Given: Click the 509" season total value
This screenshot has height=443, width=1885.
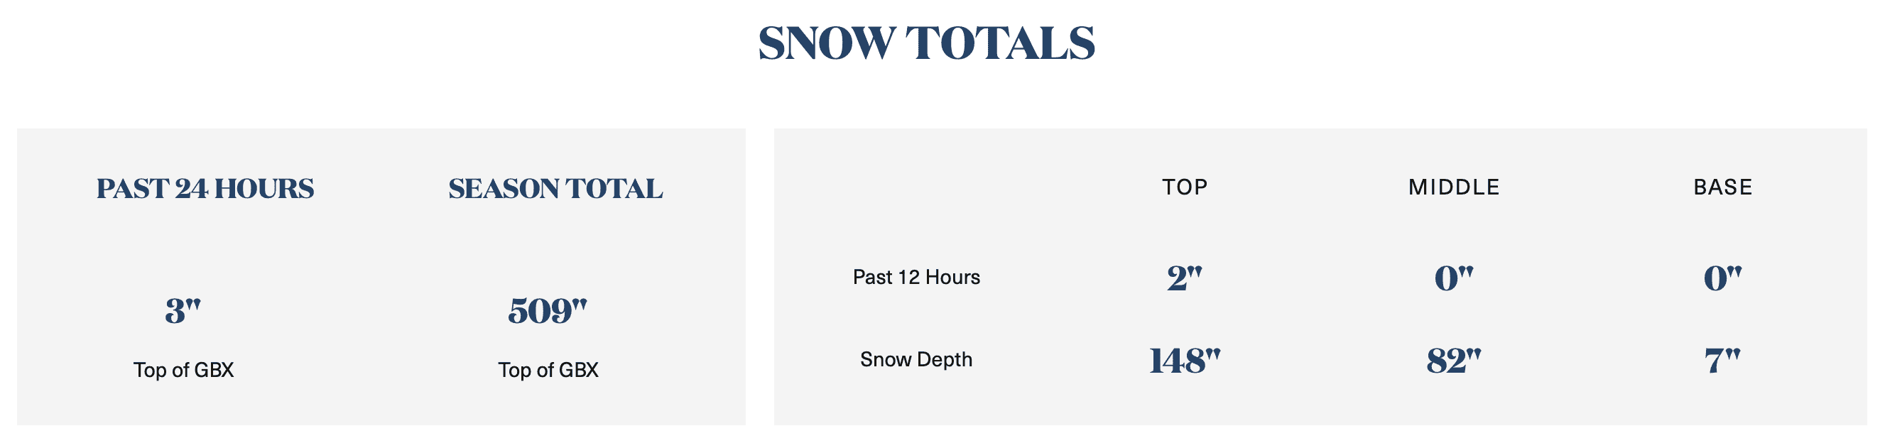Looking at the screenshot, I should [x=548, y=311].
